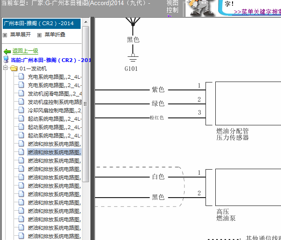The height and width of the screenshot is (240, 281).
Task: Open the 01—发动机 folder entry
Action: point(33,69)
